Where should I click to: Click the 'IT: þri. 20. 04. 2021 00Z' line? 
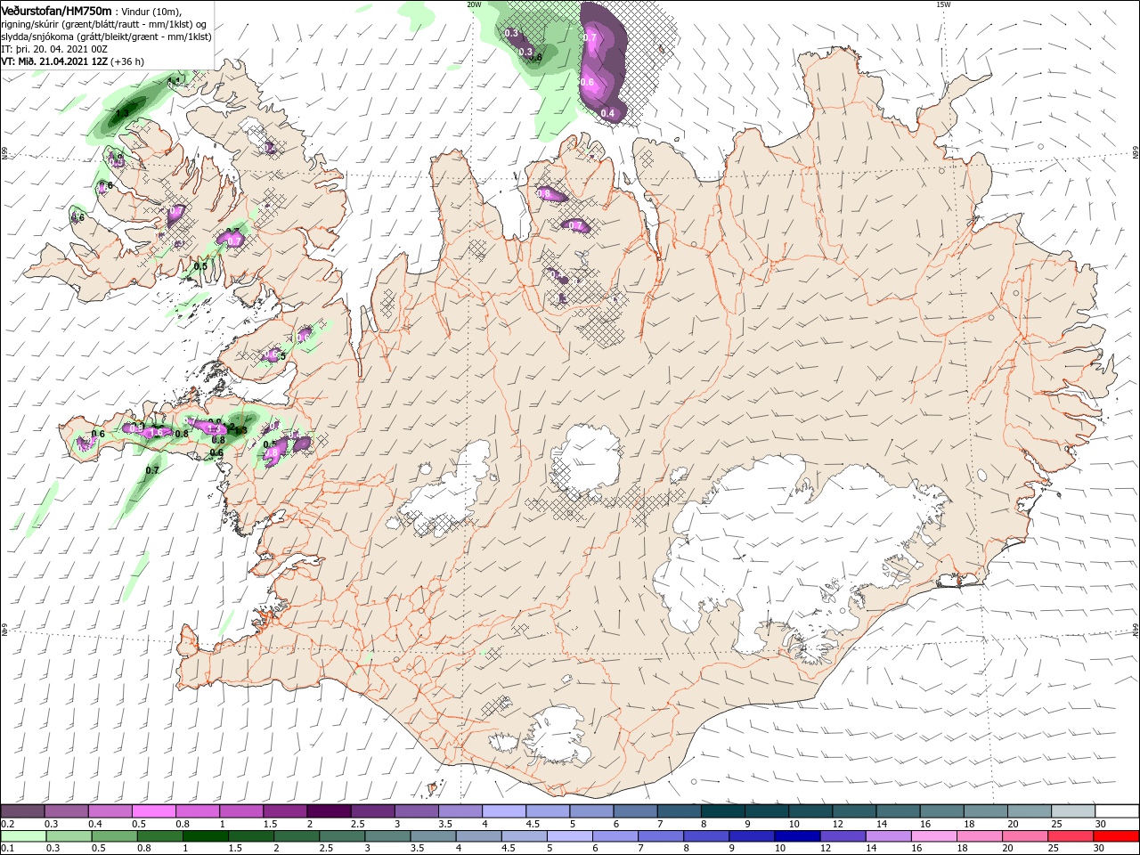pos(54,49)
